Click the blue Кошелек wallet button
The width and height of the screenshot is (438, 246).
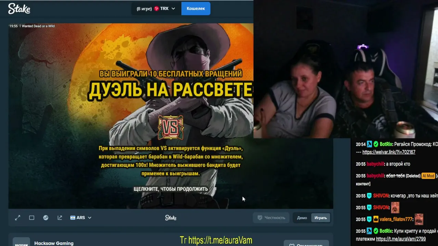tap(196, 9)
